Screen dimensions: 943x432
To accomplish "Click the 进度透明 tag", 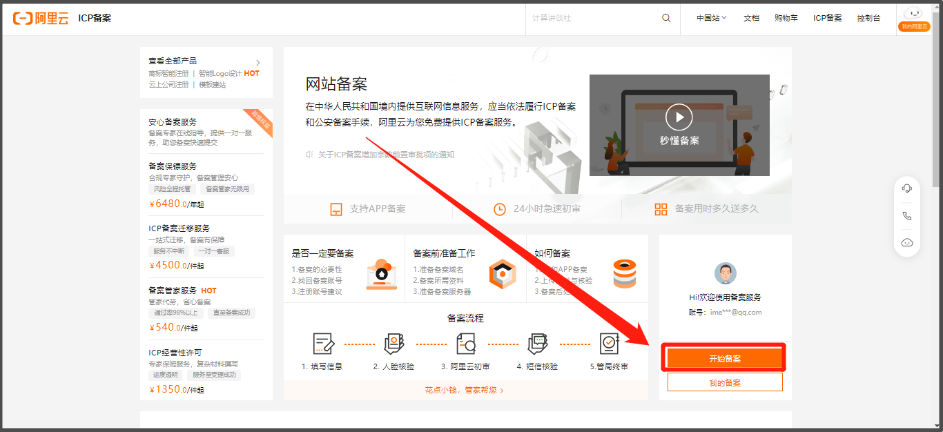I will [165, 375].
